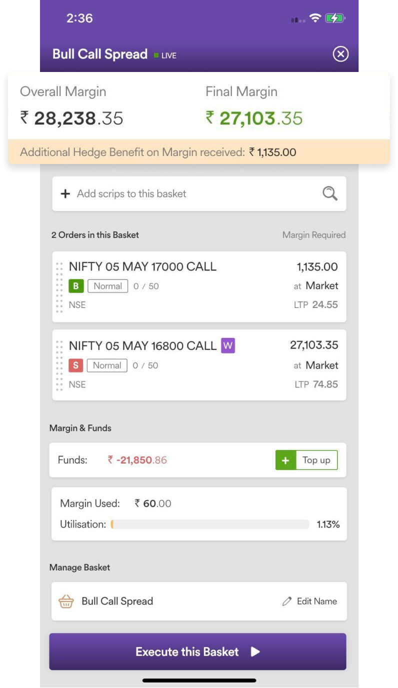
Task: Tap the search magnifier icon
Action: click(x=330, y=193)
